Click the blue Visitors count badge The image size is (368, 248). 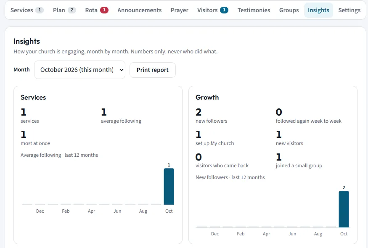(224, 10)
